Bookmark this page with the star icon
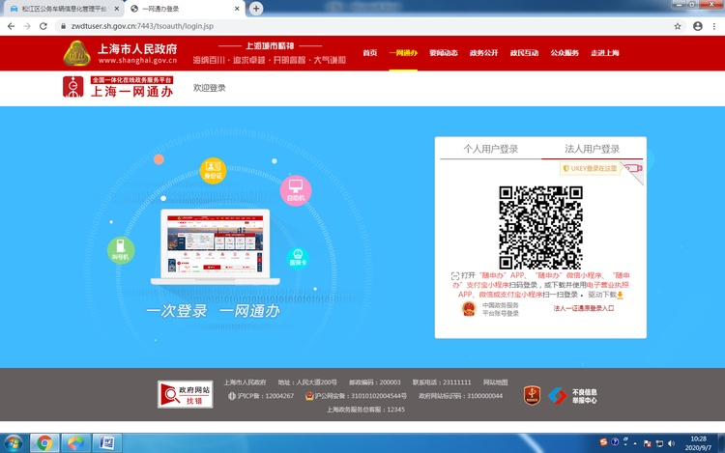The width and height of the screenshot is (725, 453). point(678,26)
